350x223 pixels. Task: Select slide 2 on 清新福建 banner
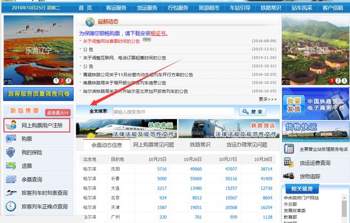338,81
